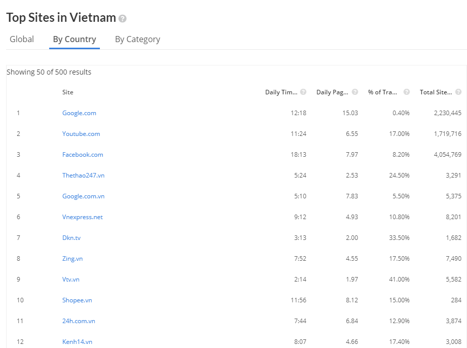Click the 24h.com.vn link
The image size is (467, 348).
[x=79, y=321]
